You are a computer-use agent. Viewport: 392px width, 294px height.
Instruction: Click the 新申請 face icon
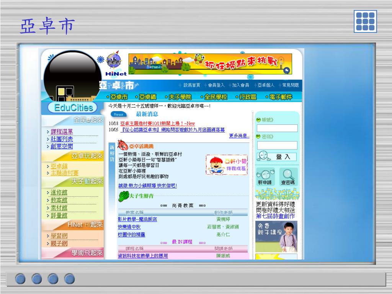265,177
